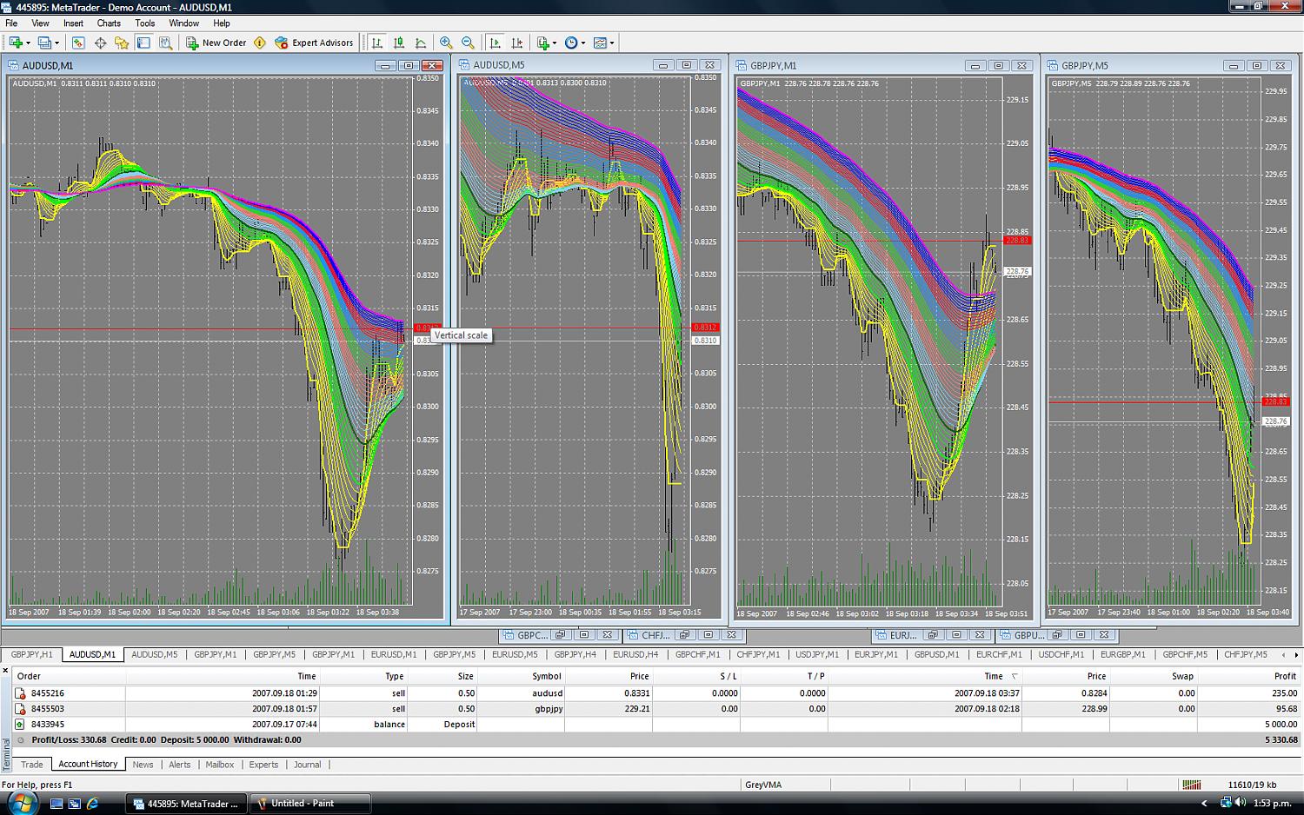1304x815 pixels.
Task: Open the Profiles icon
Action: 44,43
